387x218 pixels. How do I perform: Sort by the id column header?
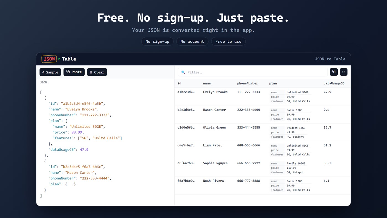[179, 83]
